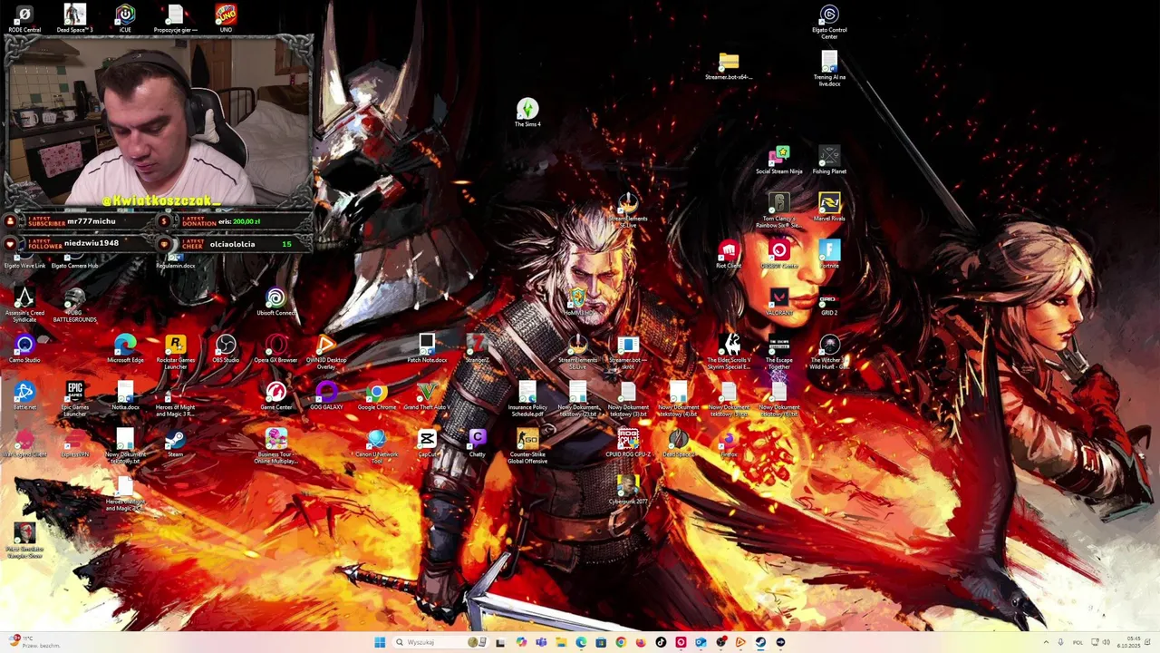Launch Dead Space 3 from desktop
The height and width of the screenshot is (653, 1160).
[x=74, y=18]
